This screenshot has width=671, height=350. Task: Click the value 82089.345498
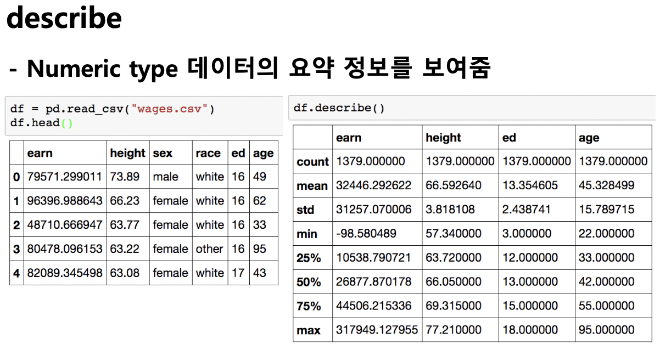[x=65, y=273]
